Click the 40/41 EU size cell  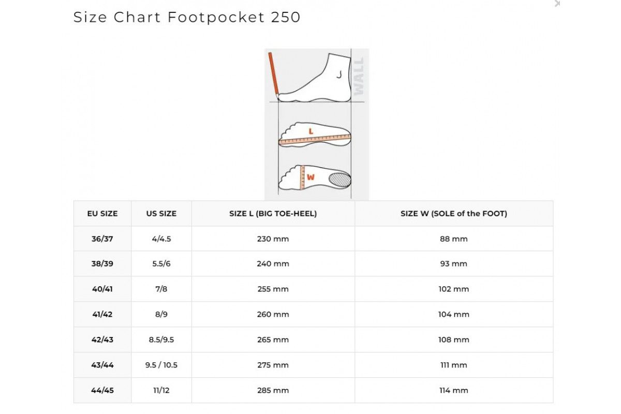102,289
